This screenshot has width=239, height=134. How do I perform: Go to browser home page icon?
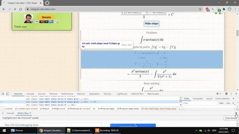(x=21, y=9)
